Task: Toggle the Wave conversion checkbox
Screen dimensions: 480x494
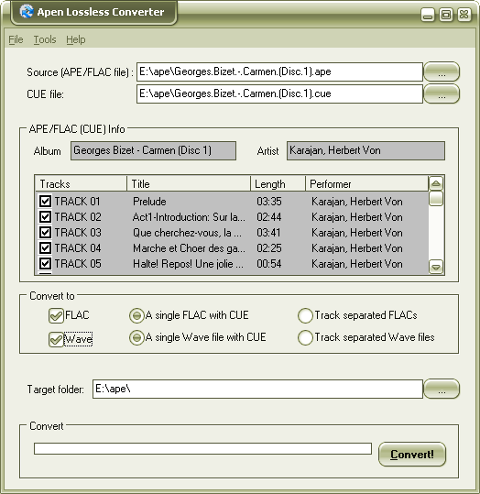Action: (x=57, y=339)
